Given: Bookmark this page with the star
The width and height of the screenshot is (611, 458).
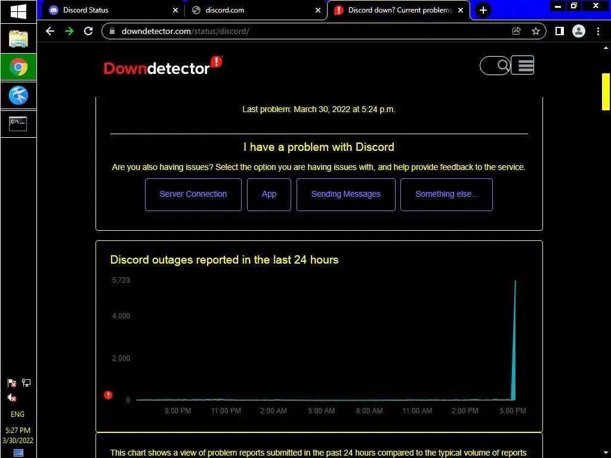Looking at the screenshot, I should (x=536, y=31).
